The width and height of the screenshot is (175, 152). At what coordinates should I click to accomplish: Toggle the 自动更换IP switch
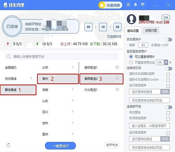pyautogui.click(x=169, y=40)
